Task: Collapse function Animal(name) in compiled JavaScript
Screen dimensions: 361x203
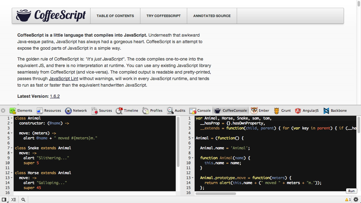Action: (x=193, y=158)
